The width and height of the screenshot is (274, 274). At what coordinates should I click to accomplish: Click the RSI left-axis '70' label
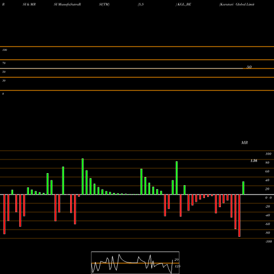click(x=4, y=63)
